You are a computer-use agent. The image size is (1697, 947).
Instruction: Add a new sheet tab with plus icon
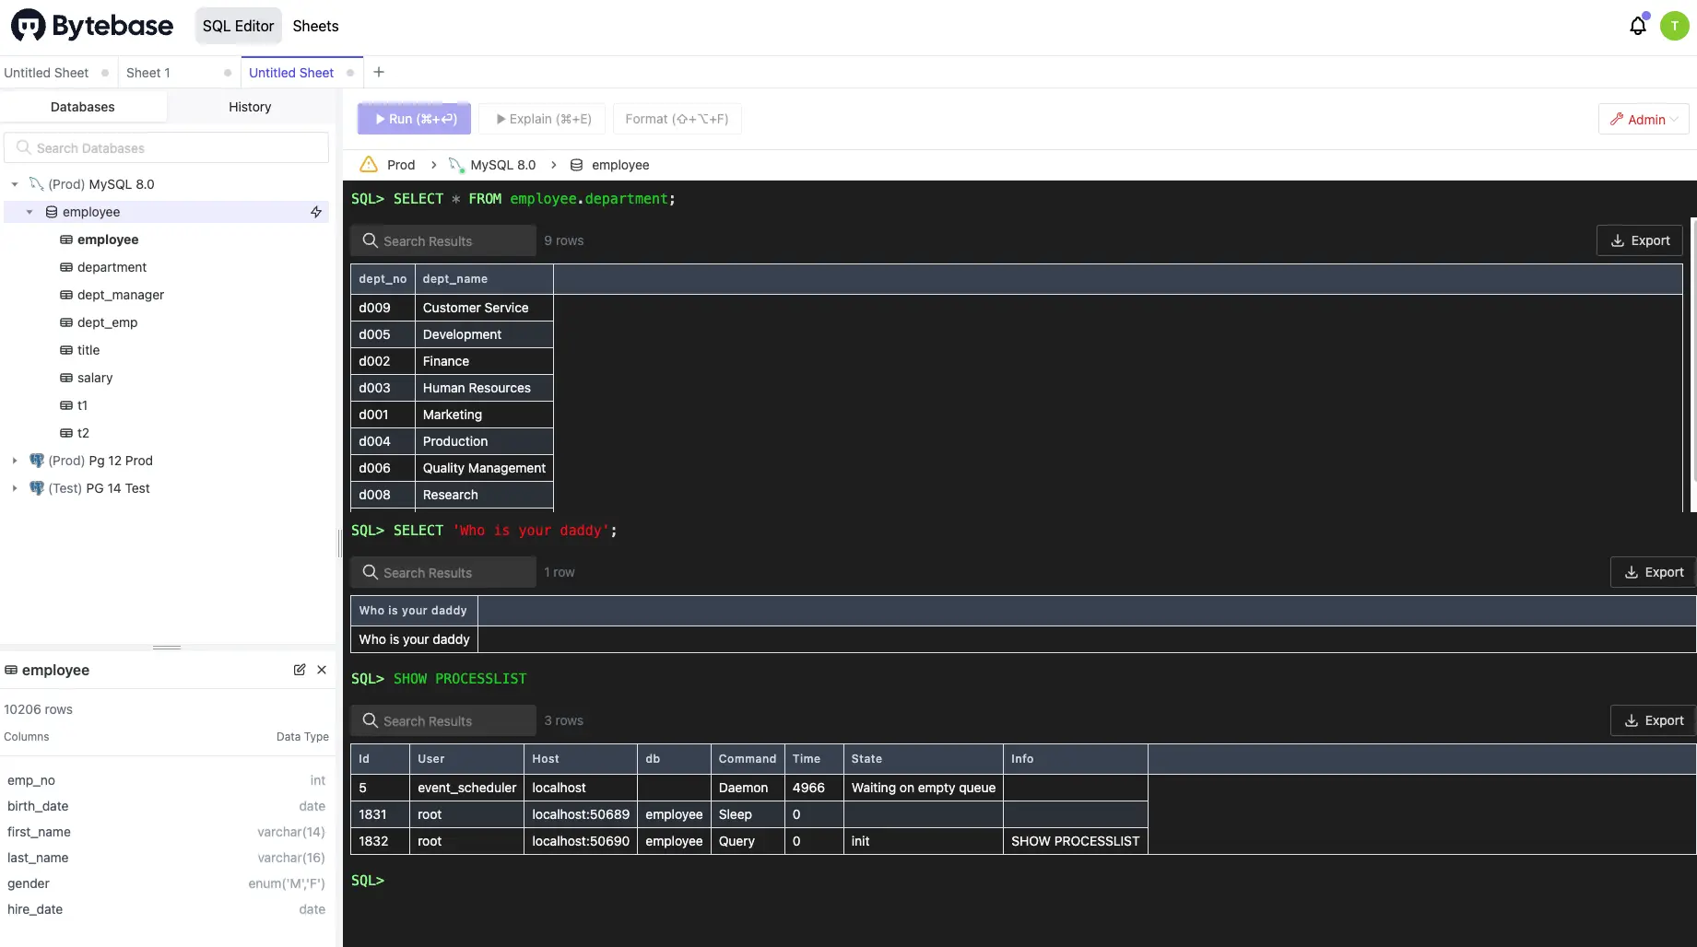(x=379, y=72)
